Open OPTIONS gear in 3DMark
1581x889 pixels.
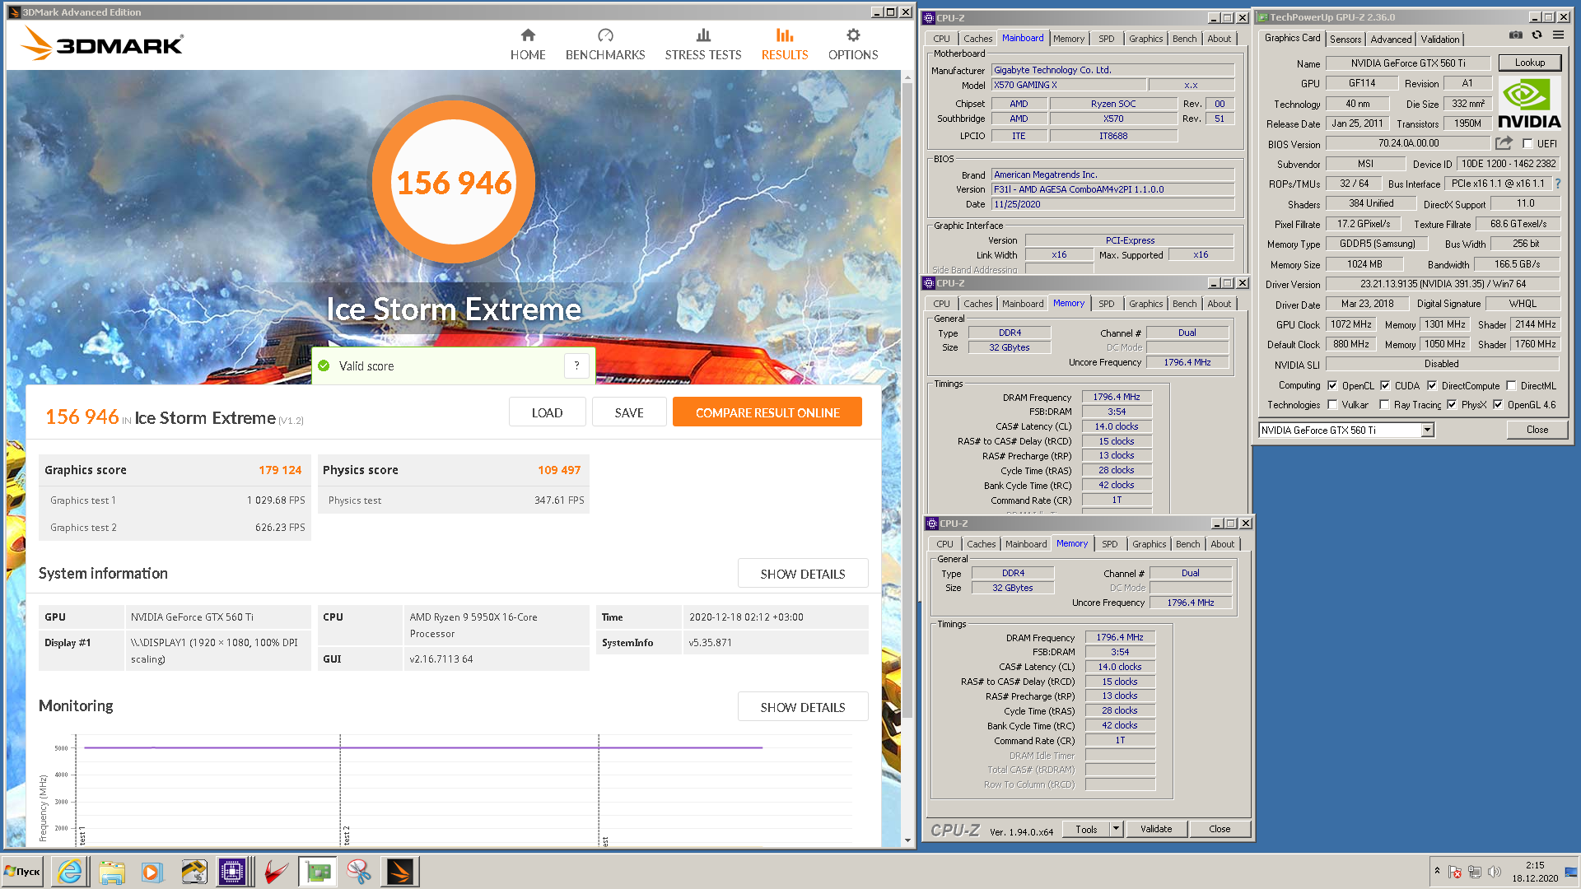853,44
